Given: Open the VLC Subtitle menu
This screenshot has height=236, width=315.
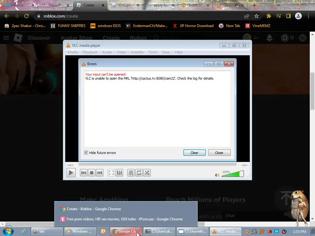Looking at the screenshot, I should (x=137, y=52).
